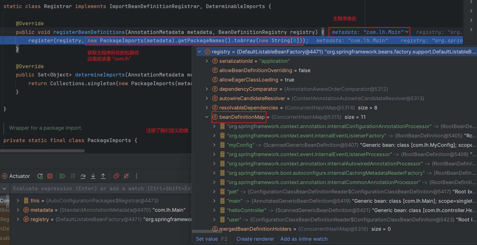The image size is (477, 245).
Task: Click the registerBeanDefinitions method name
Action: [89, 32]
